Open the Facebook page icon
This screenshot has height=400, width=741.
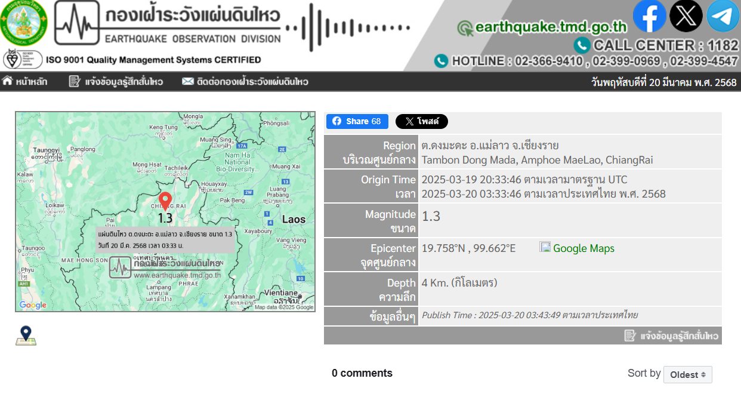click(649, 16)
